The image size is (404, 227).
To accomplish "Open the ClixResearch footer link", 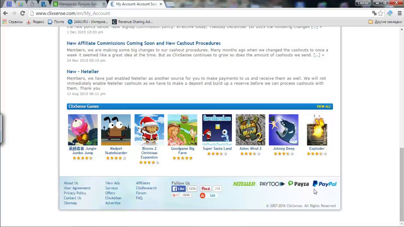I will click(146, 188).
